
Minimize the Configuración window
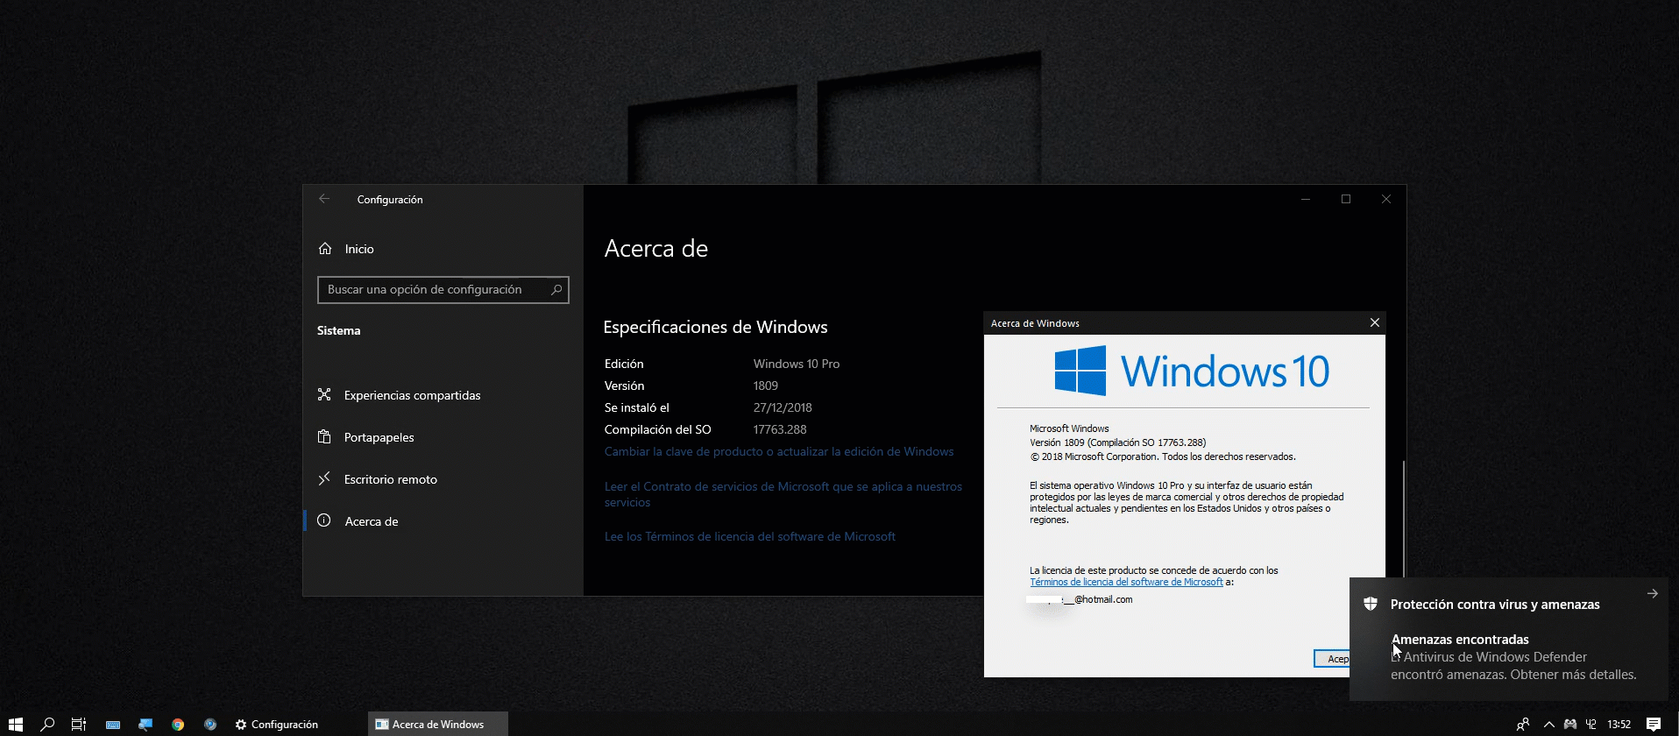[1306, 199]
